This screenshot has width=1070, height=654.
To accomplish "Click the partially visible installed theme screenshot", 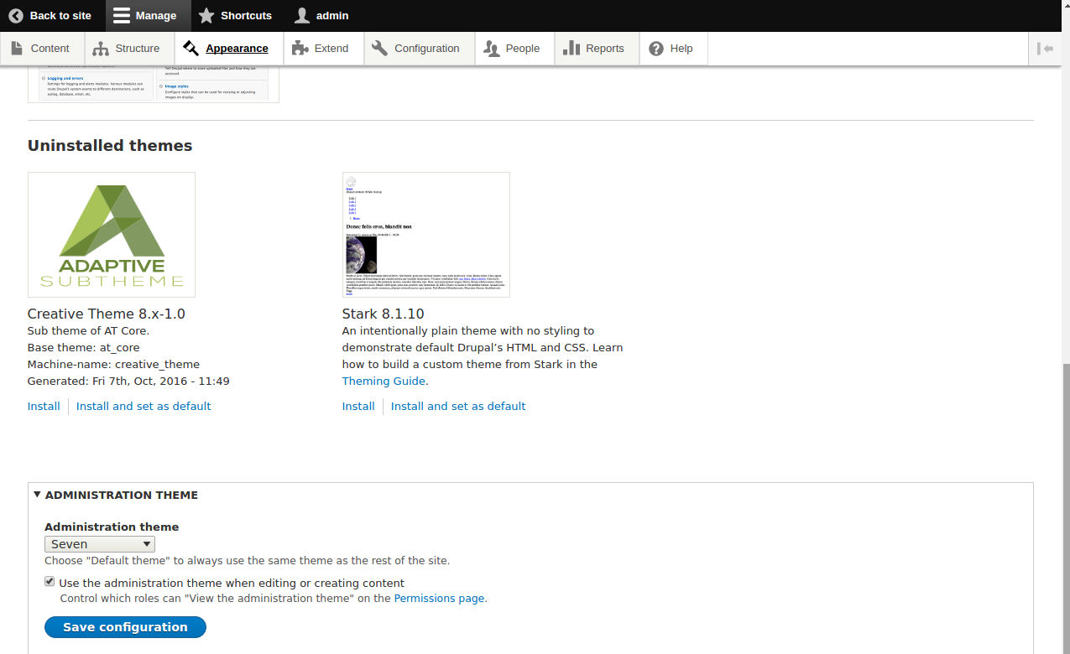I will (x=154, y=84).
